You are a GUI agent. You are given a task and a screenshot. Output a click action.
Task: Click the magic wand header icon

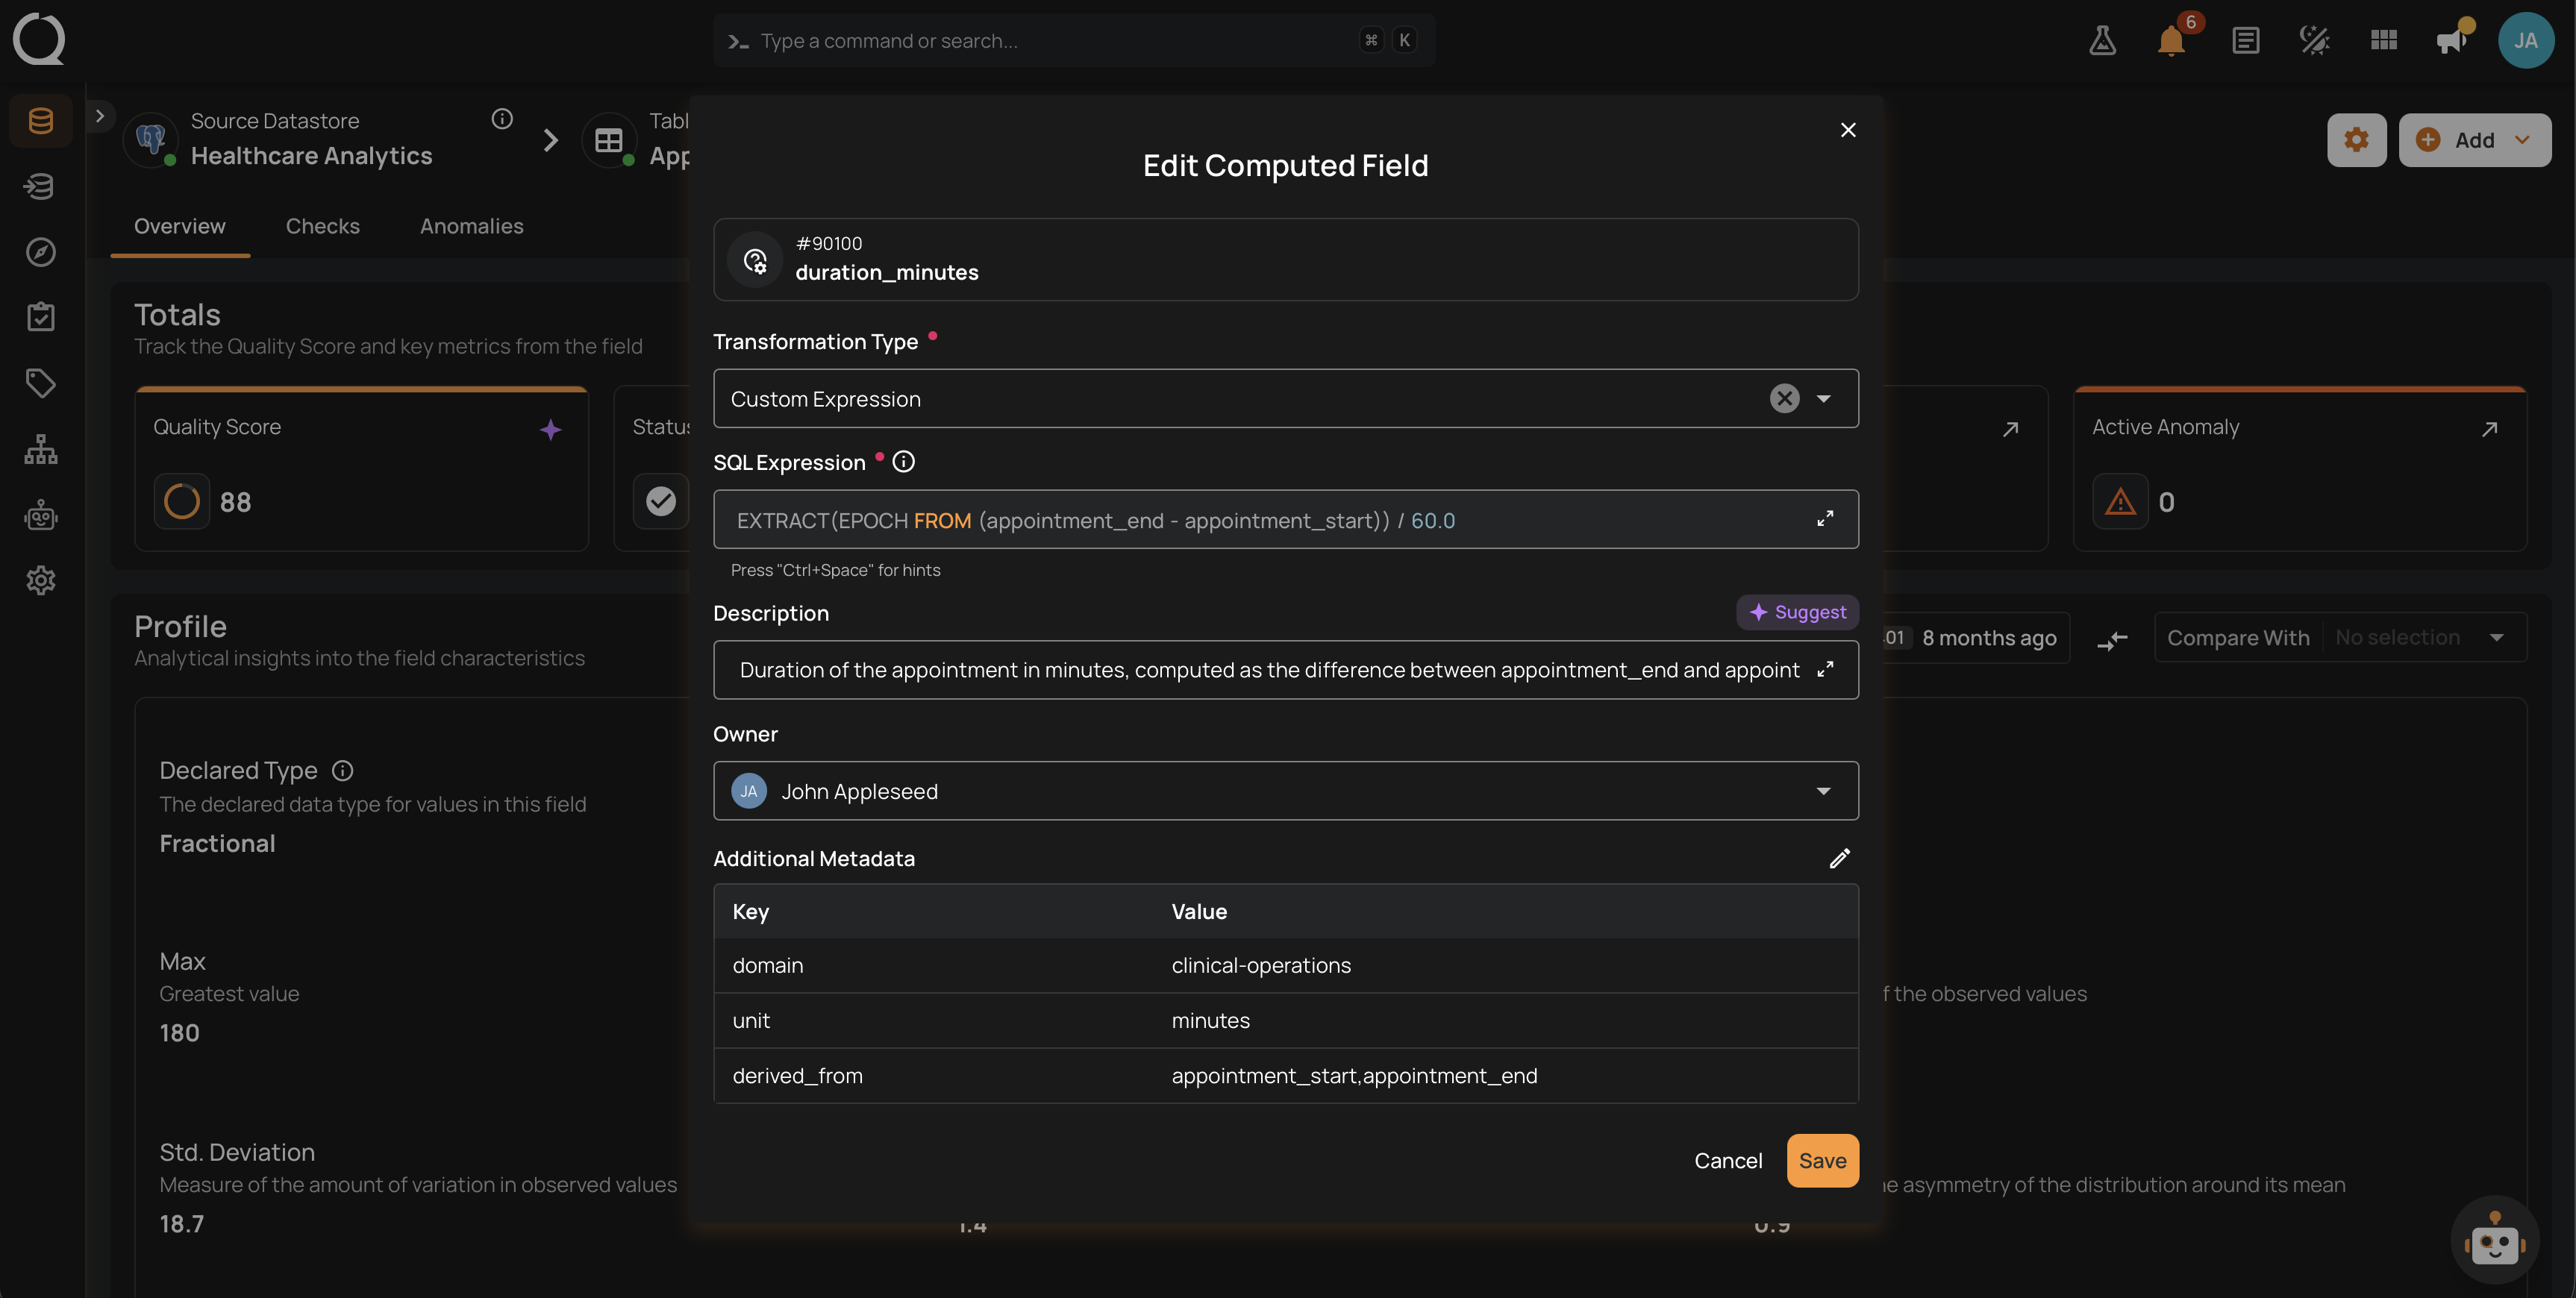[2315, 40]
